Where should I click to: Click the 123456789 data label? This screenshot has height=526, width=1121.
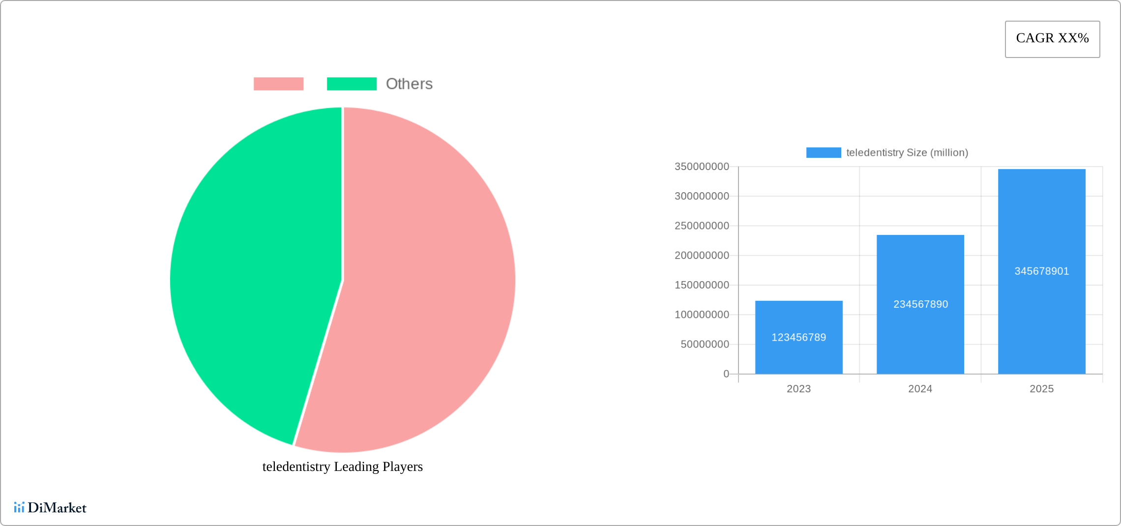(799, 337)
